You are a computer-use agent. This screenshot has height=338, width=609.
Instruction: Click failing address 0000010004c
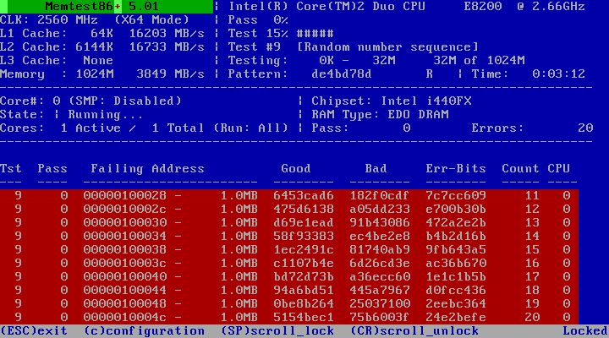click(125, 318)
